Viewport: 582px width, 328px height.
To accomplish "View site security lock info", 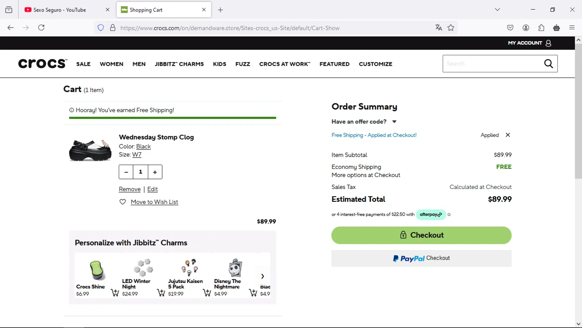I will tap(113, 28).
